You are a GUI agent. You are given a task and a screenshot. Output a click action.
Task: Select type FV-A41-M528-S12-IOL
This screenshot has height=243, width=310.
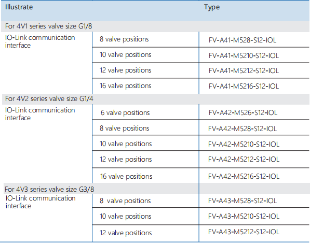pos(242,40)
